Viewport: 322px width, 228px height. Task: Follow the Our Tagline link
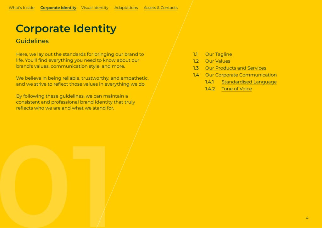click(218, 54)
